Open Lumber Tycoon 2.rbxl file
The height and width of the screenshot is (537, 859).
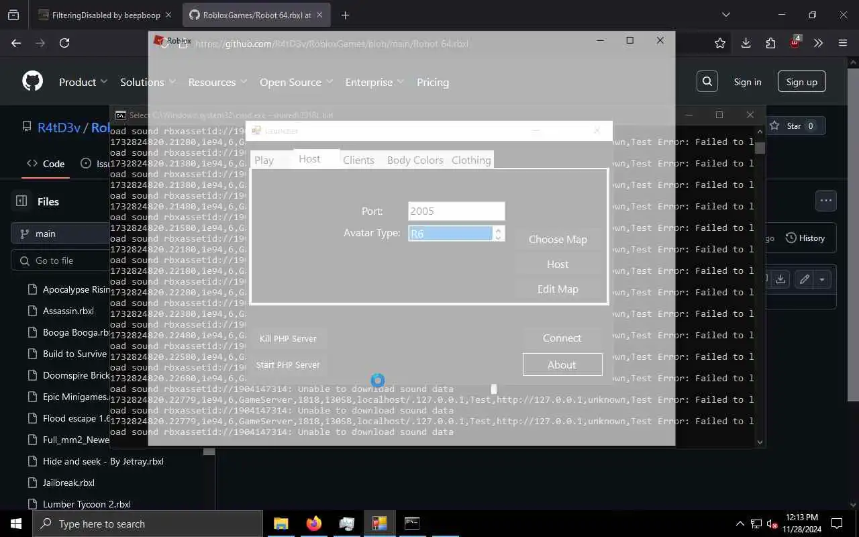pyautogui.click(x=87, y=504)
